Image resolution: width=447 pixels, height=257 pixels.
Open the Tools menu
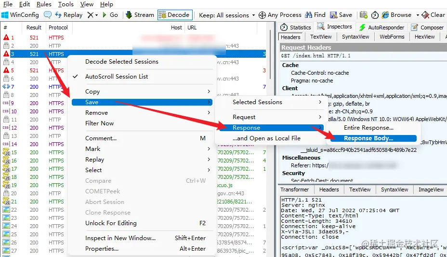click(x=66, y=4)
